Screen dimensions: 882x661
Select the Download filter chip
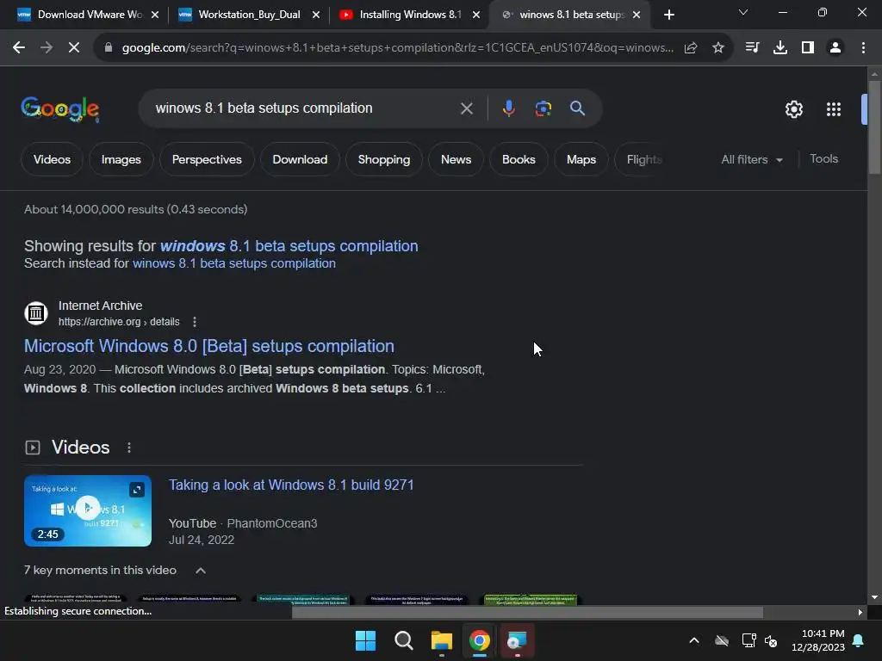(x=300, y=159)
